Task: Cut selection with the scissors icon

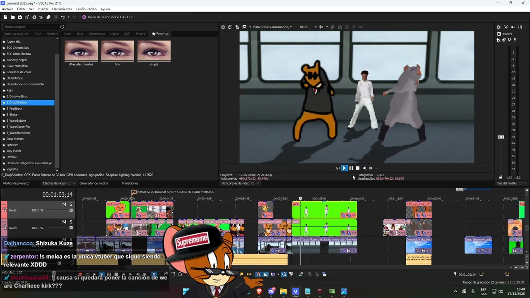Action: click(41, 17)
